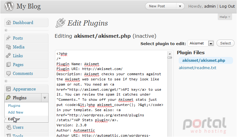Click the Dashboard house icon

coord(9,23)
